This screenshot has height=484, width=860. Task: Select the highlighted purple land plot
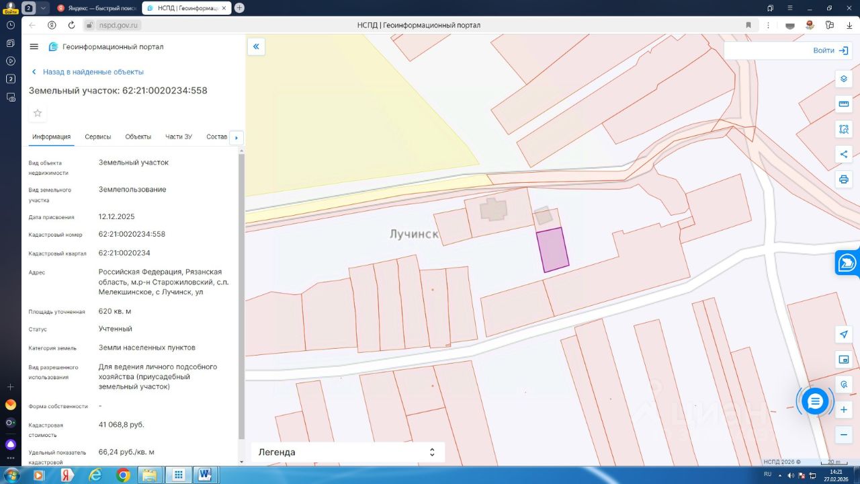point(553,249)
